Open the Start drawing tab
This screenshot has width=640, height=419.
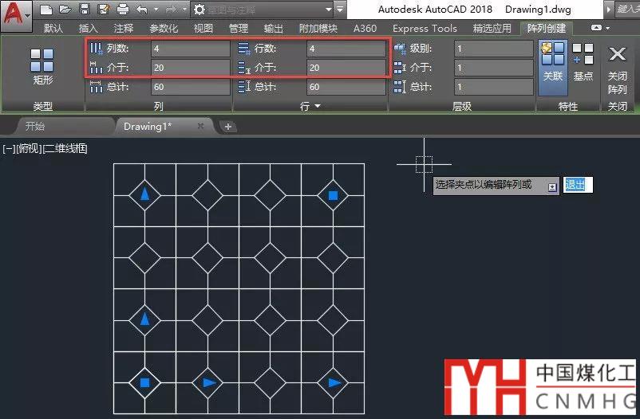coord(35,126)
